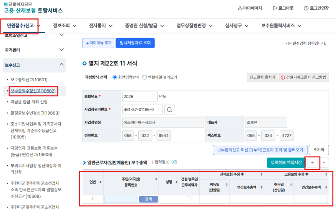Open 부과고지사업장 정산대상자 이의신청 item

[36, 169]
